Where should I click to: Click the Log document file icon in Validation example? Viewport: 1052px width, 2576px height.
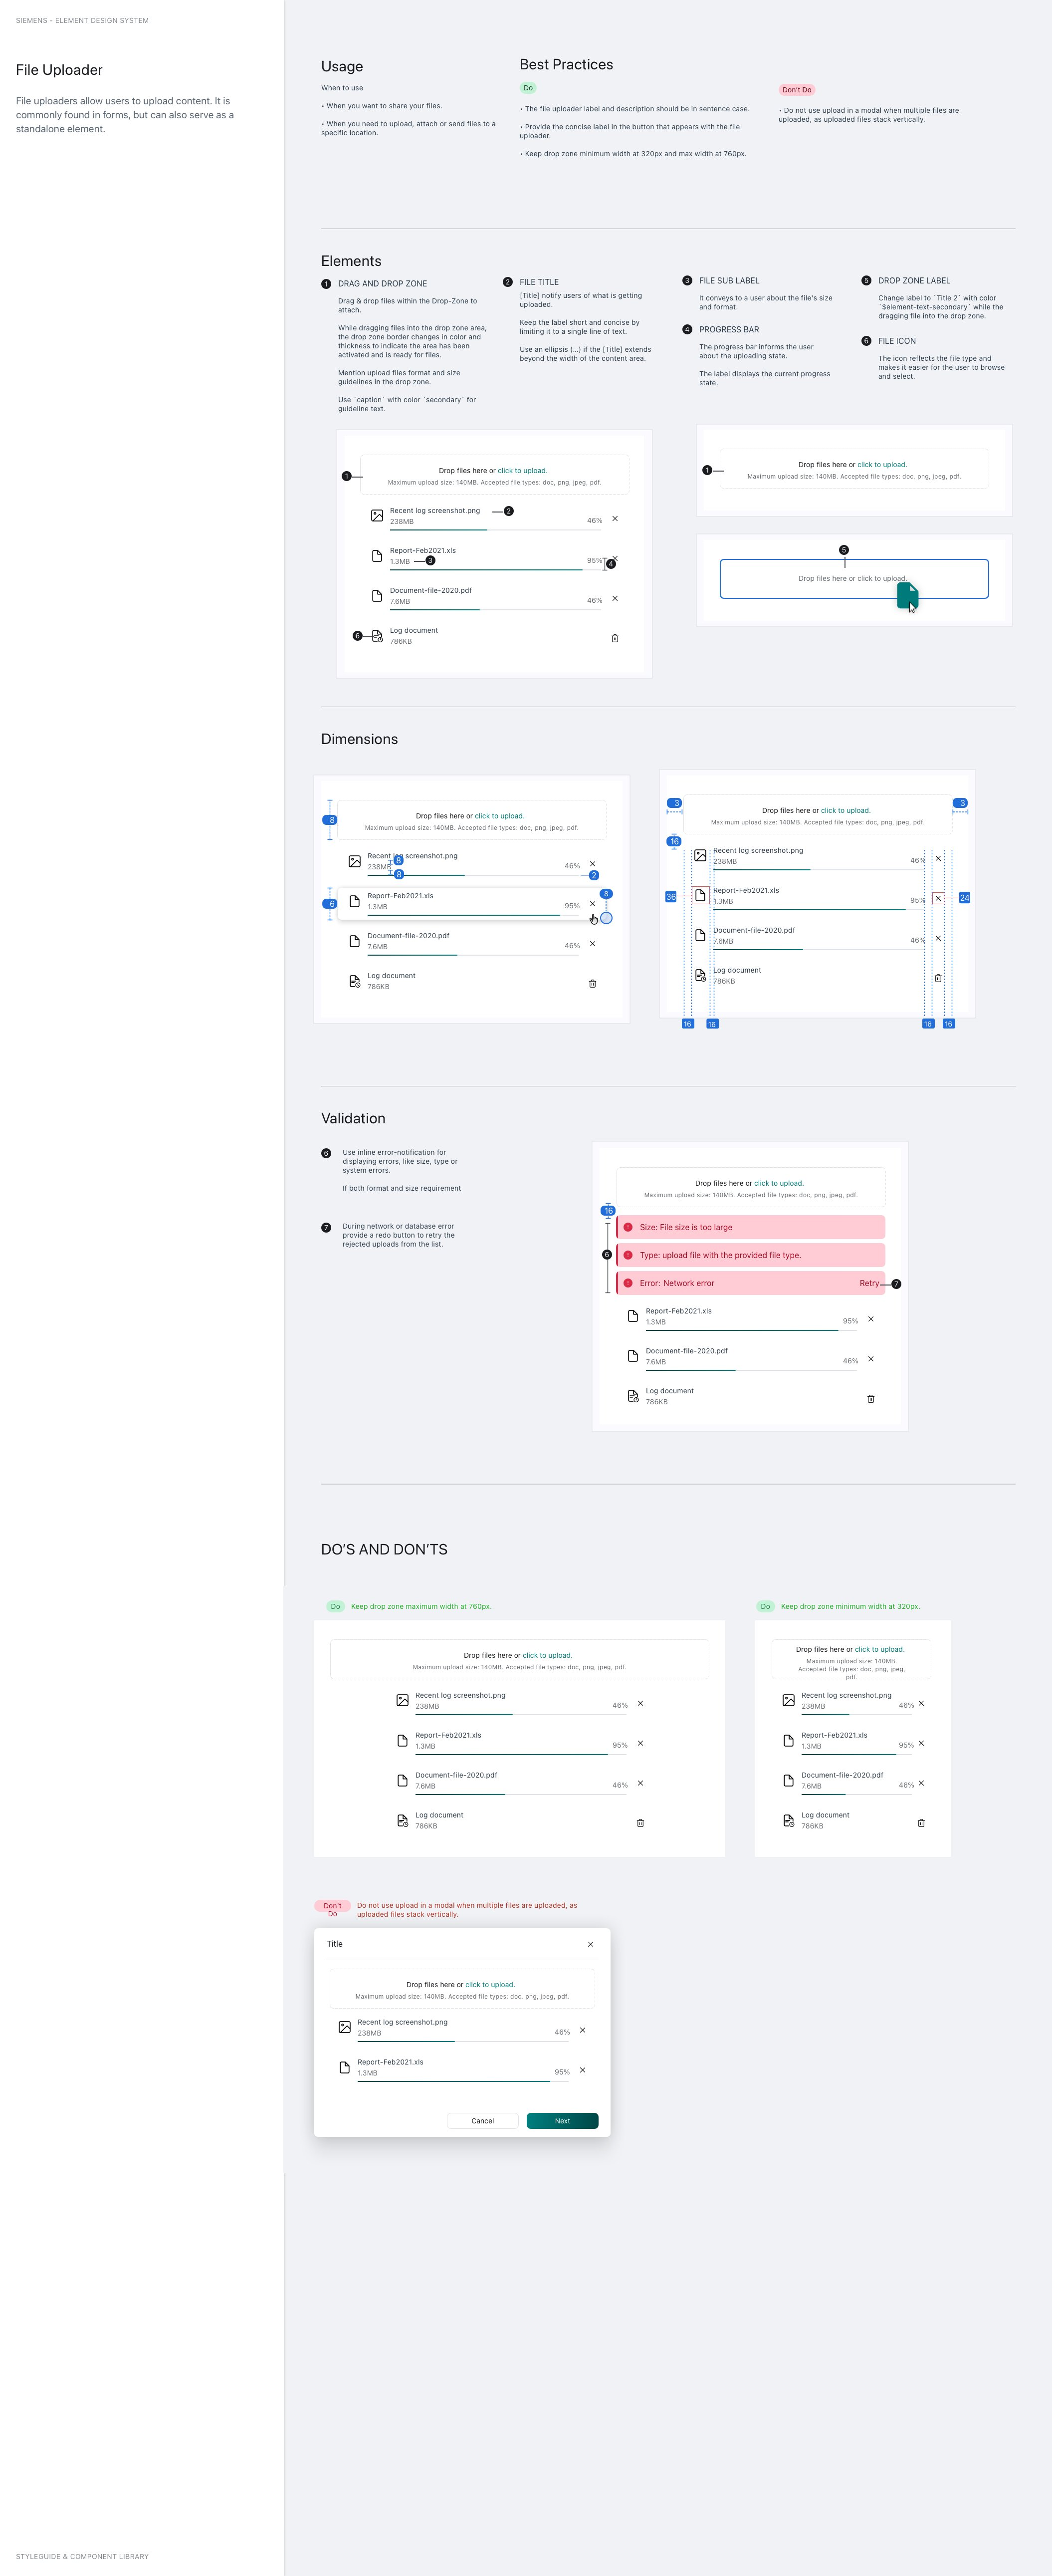[x=632, y=1396]
